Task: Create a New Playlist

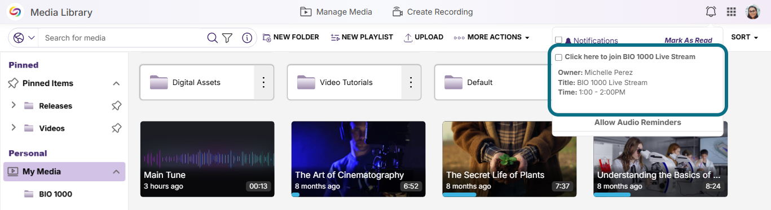Action: [362, 37]
